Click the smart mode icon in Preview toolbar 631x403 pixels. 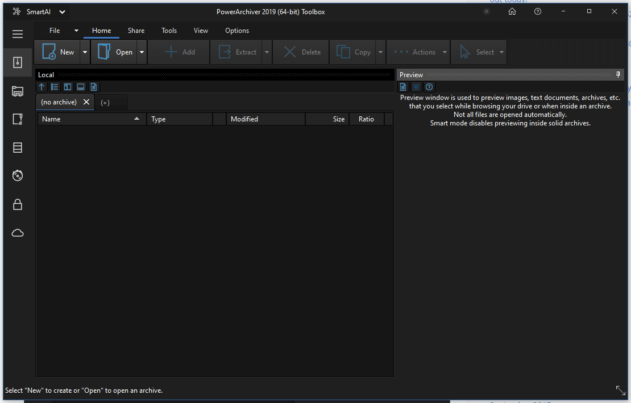(x=416, y=87)
